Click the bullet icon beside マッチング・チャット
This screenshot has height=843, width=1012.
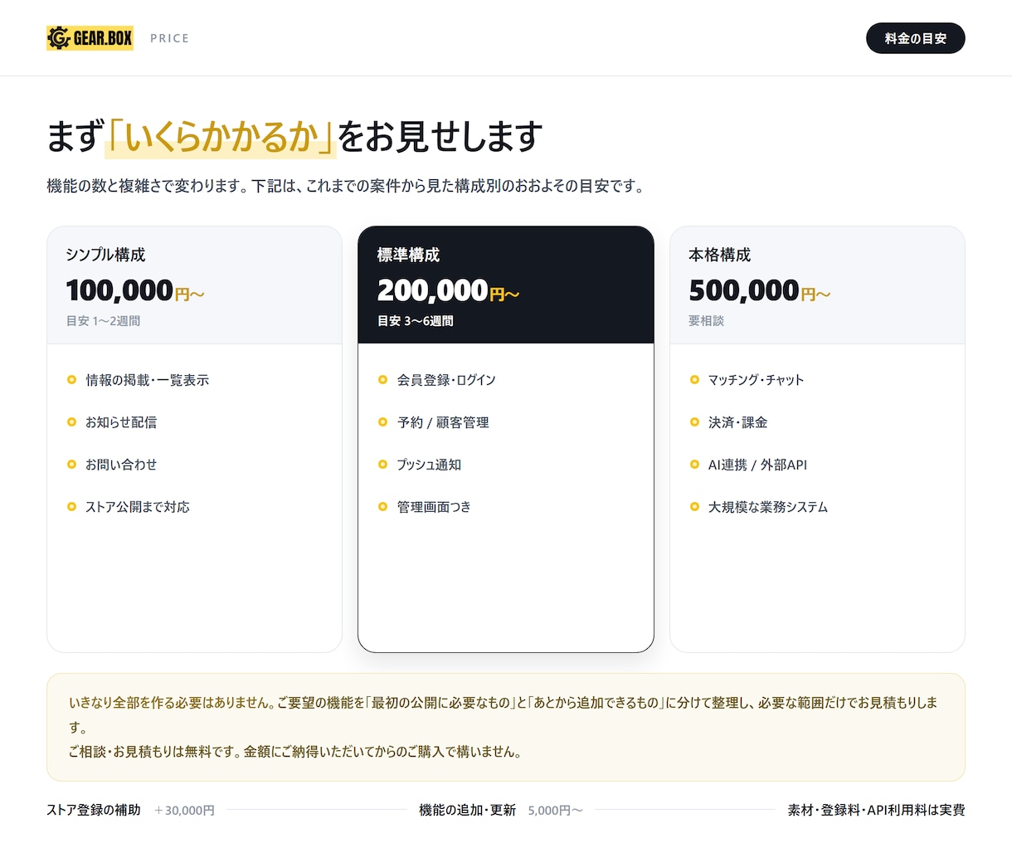pyautogui.click(x=694, y=380)
